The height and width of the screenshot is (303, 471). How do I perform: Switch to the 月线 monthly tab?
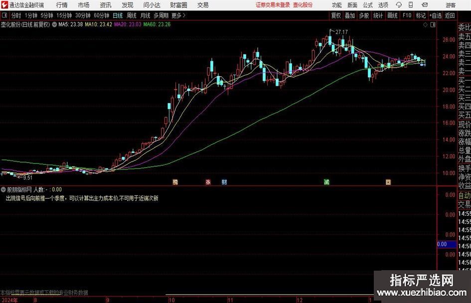click(145, 15)
